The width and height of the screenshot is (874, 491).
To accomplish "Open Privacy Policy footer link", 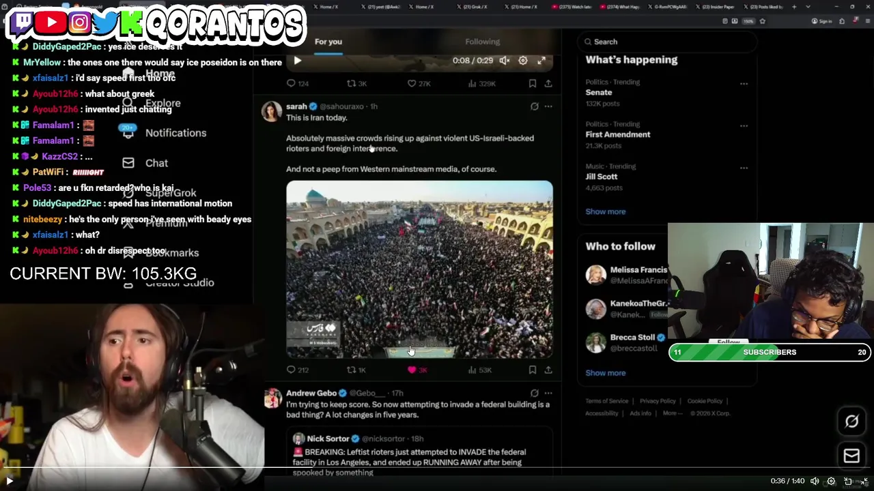I will tap(658, 401).
